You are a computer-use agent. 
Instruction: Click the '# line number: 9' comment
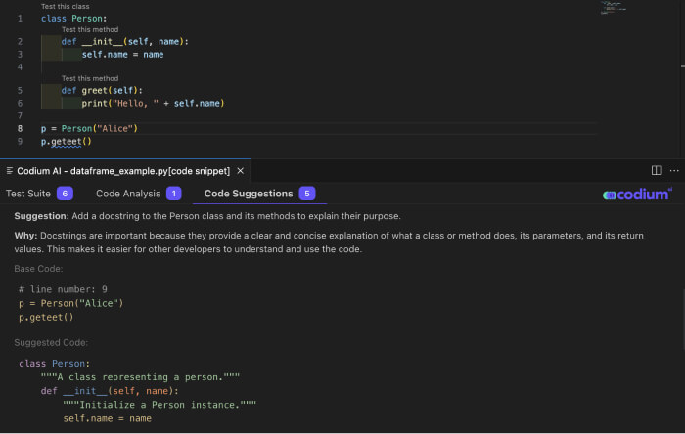pos(63,289)
